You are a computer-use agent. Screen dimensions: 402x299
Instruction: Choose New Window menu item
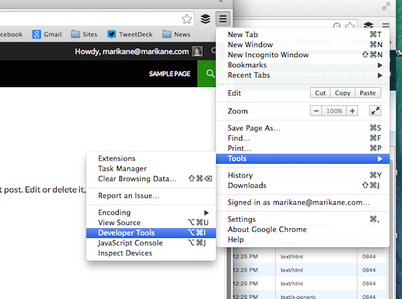tap(303, 45)
